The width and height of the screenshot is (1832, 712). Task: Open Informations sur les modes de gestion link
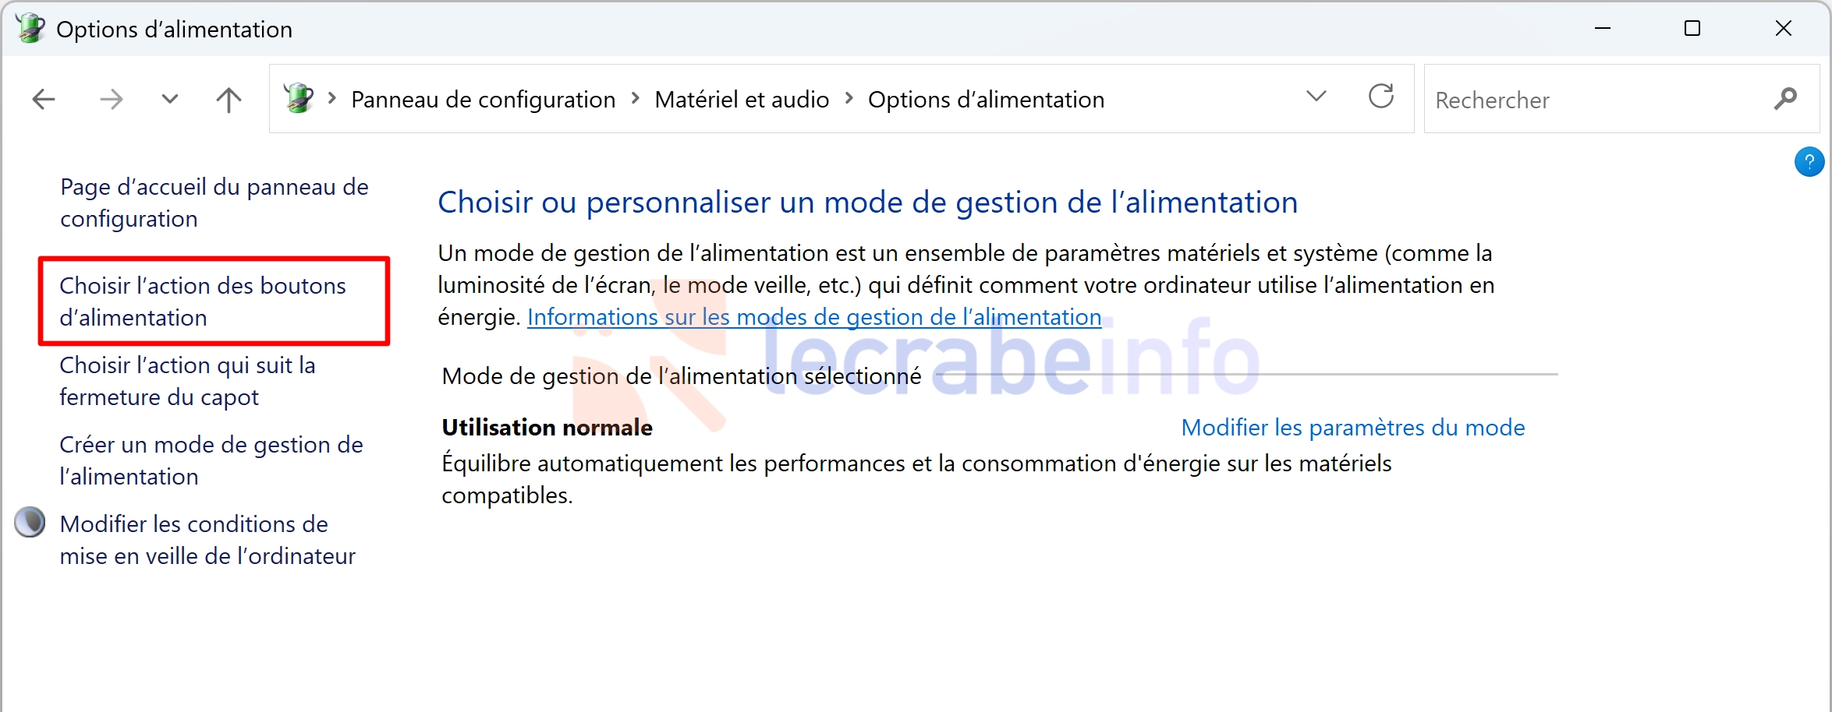click(814, 317)
